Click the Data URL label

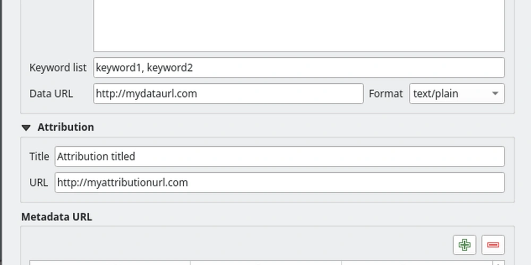coord(51,94)
